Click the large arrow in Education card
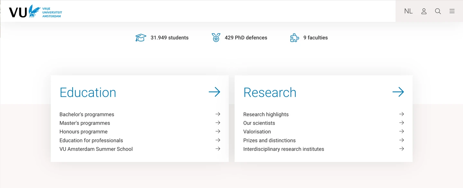Screen dimensions: 463x188 click(214, 92)
